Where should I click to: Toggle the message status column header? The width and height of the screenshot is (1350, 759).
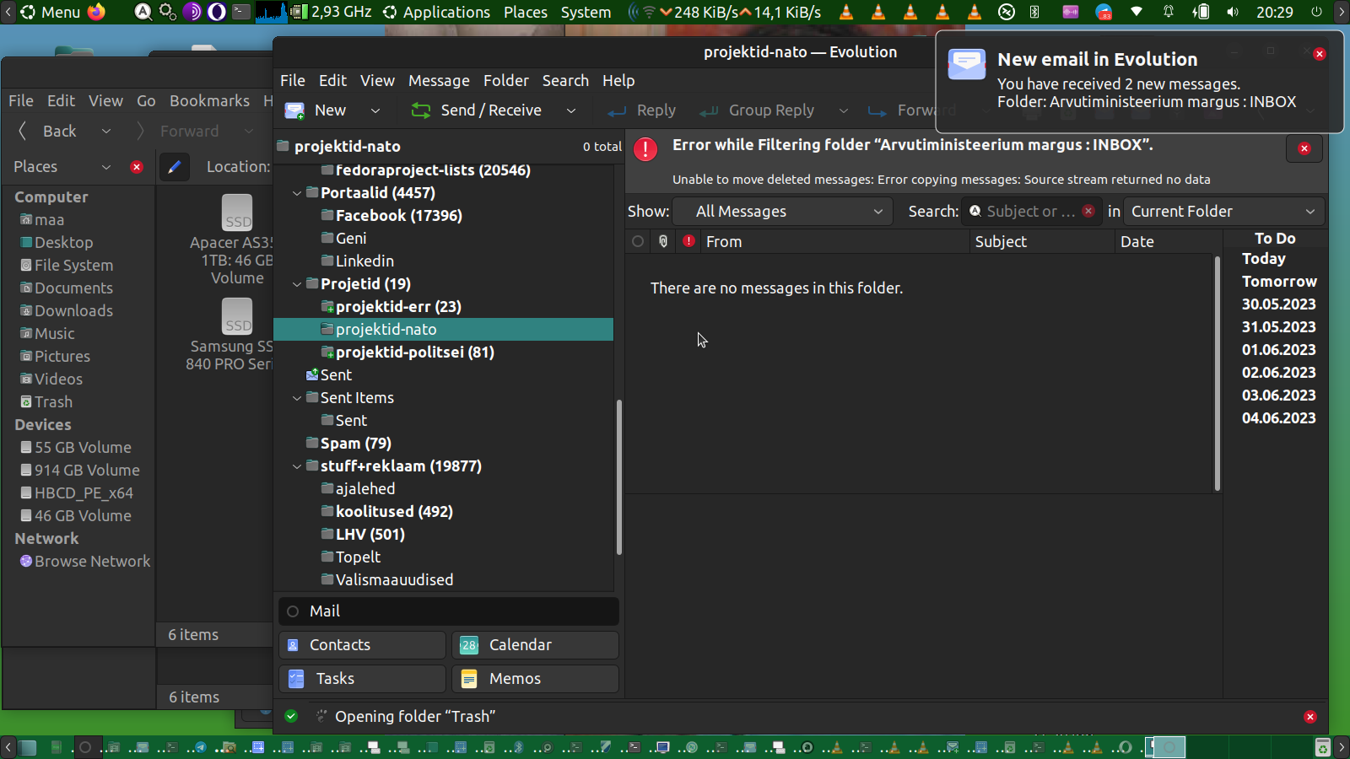(x=638, y=242)
